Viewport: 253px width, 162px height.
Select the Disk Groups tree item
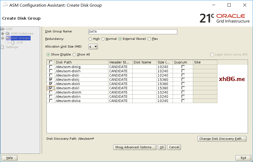pos(20,38)
